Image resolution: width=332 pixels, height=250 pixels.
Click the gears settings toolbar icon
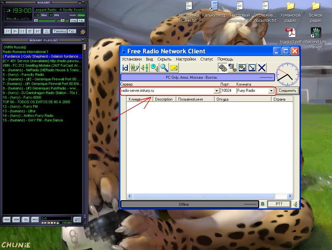pos(223,68)
